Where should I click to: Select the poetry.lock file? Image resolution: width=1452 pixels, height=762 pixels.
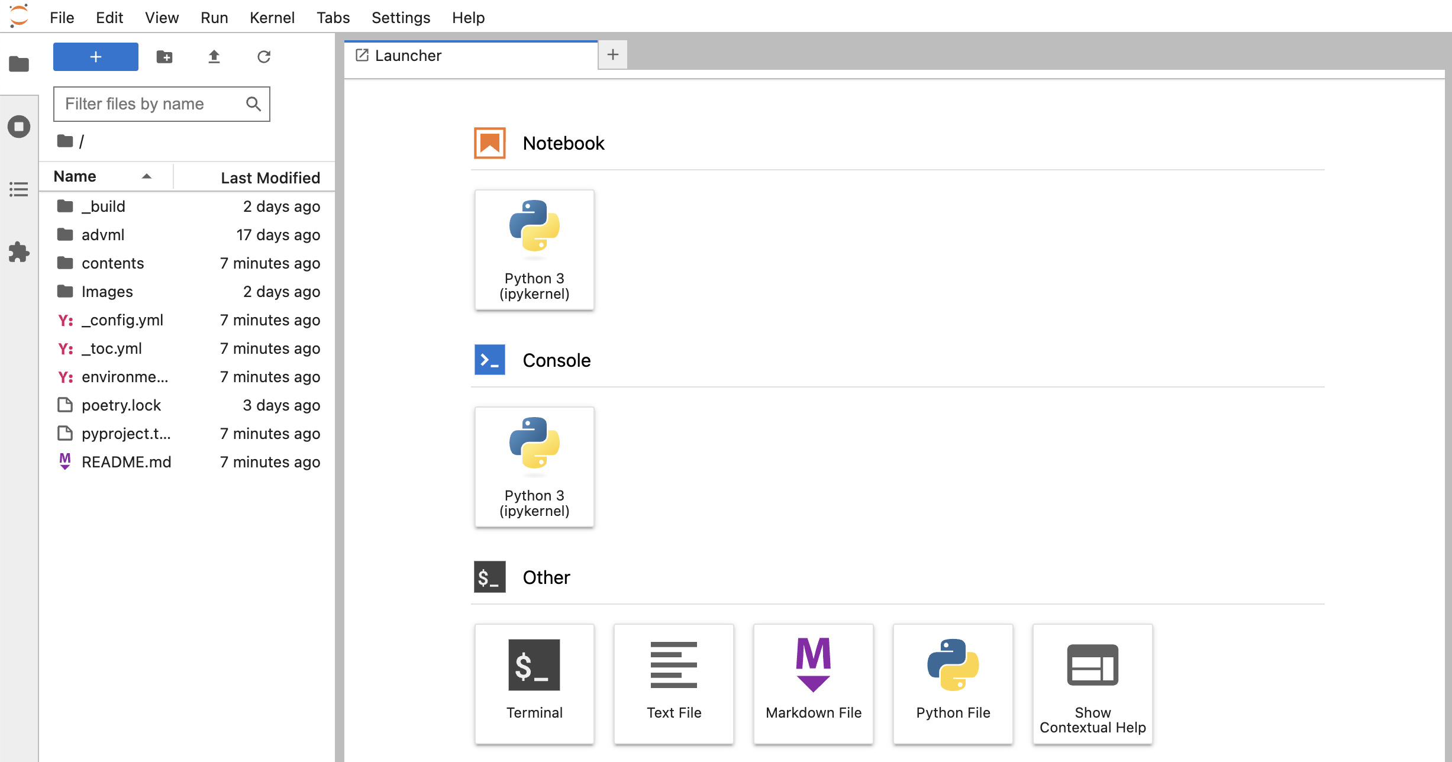click(x=187, y=405)
